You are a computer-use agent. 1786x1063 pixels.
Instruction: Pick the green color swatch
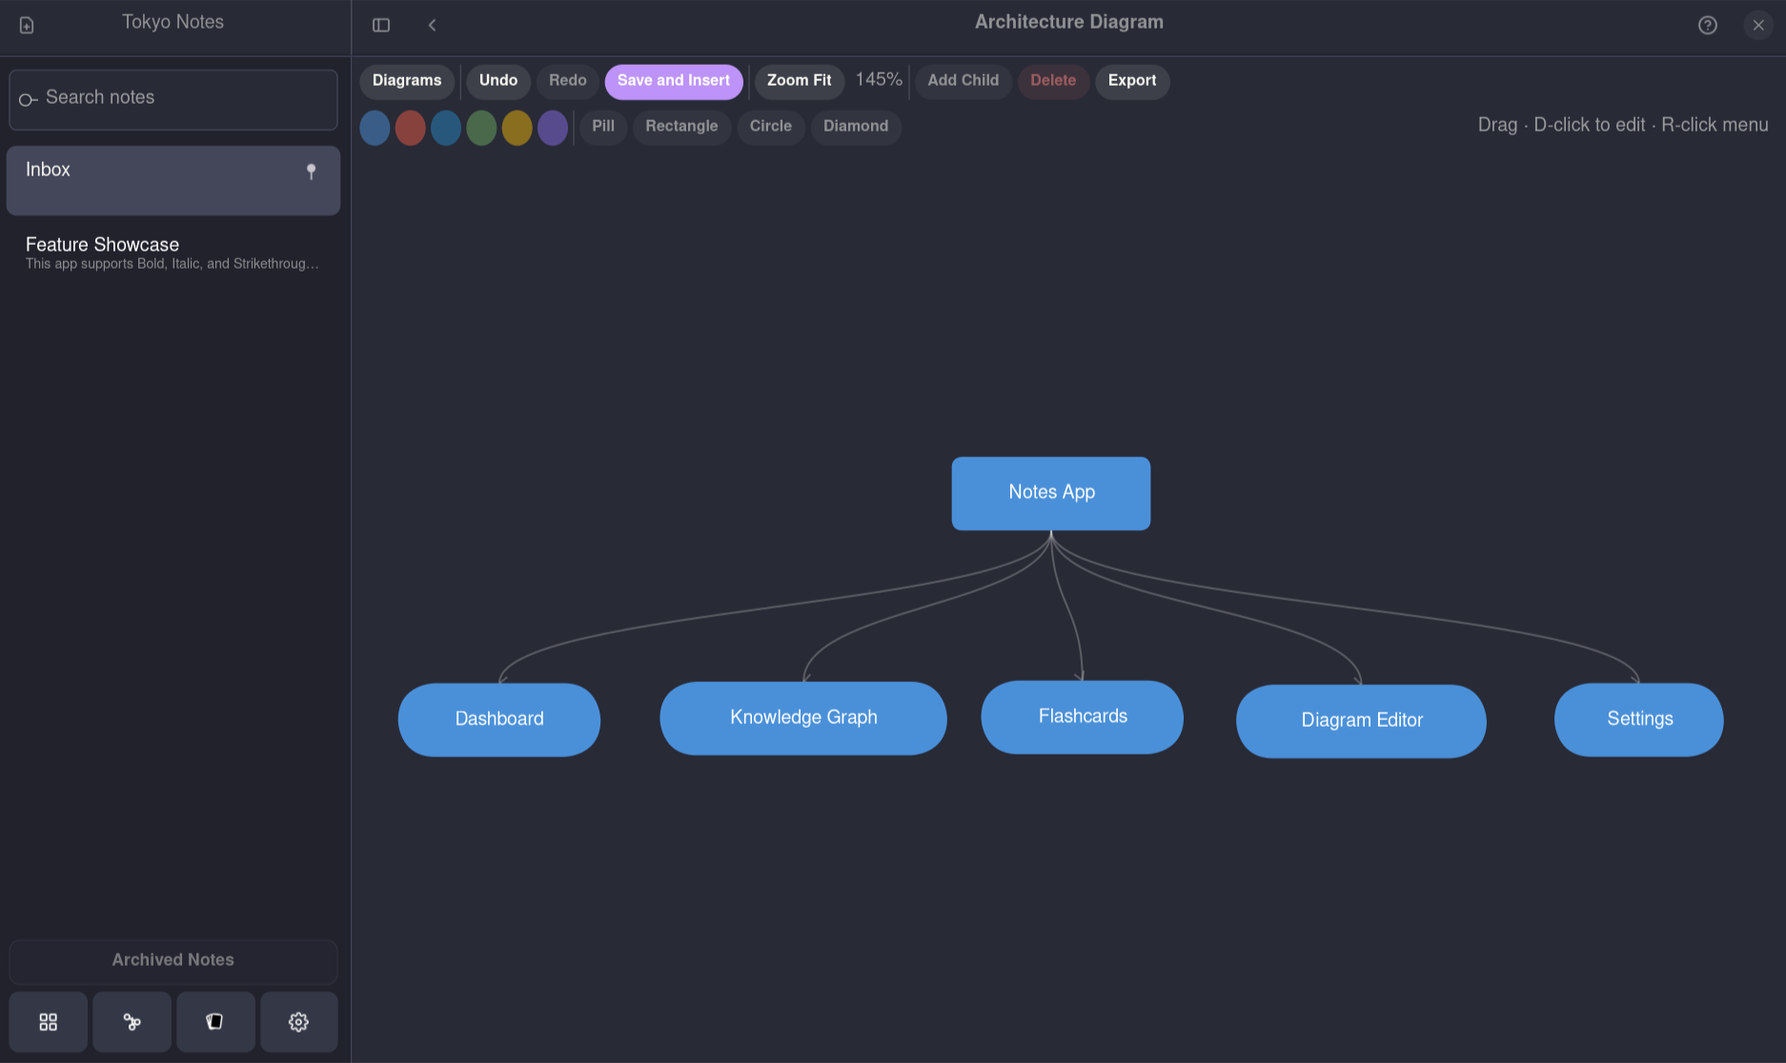coord(481,128)
